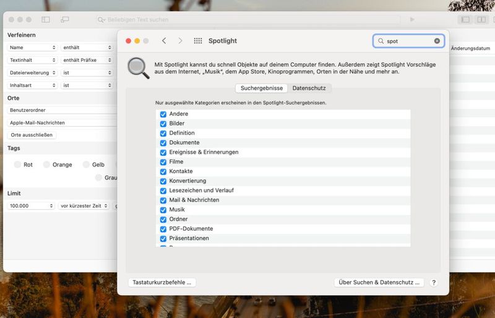Clear the 'spot' search with the x icon
The width and height of the screenshot is (495, 318).
click(x=437, y=41)
